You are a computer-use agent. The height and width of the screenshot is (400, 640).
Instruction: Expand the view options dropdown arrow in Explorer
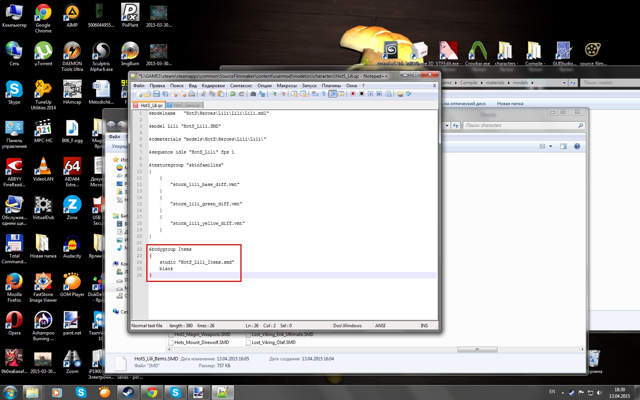(x=550, y=146)
